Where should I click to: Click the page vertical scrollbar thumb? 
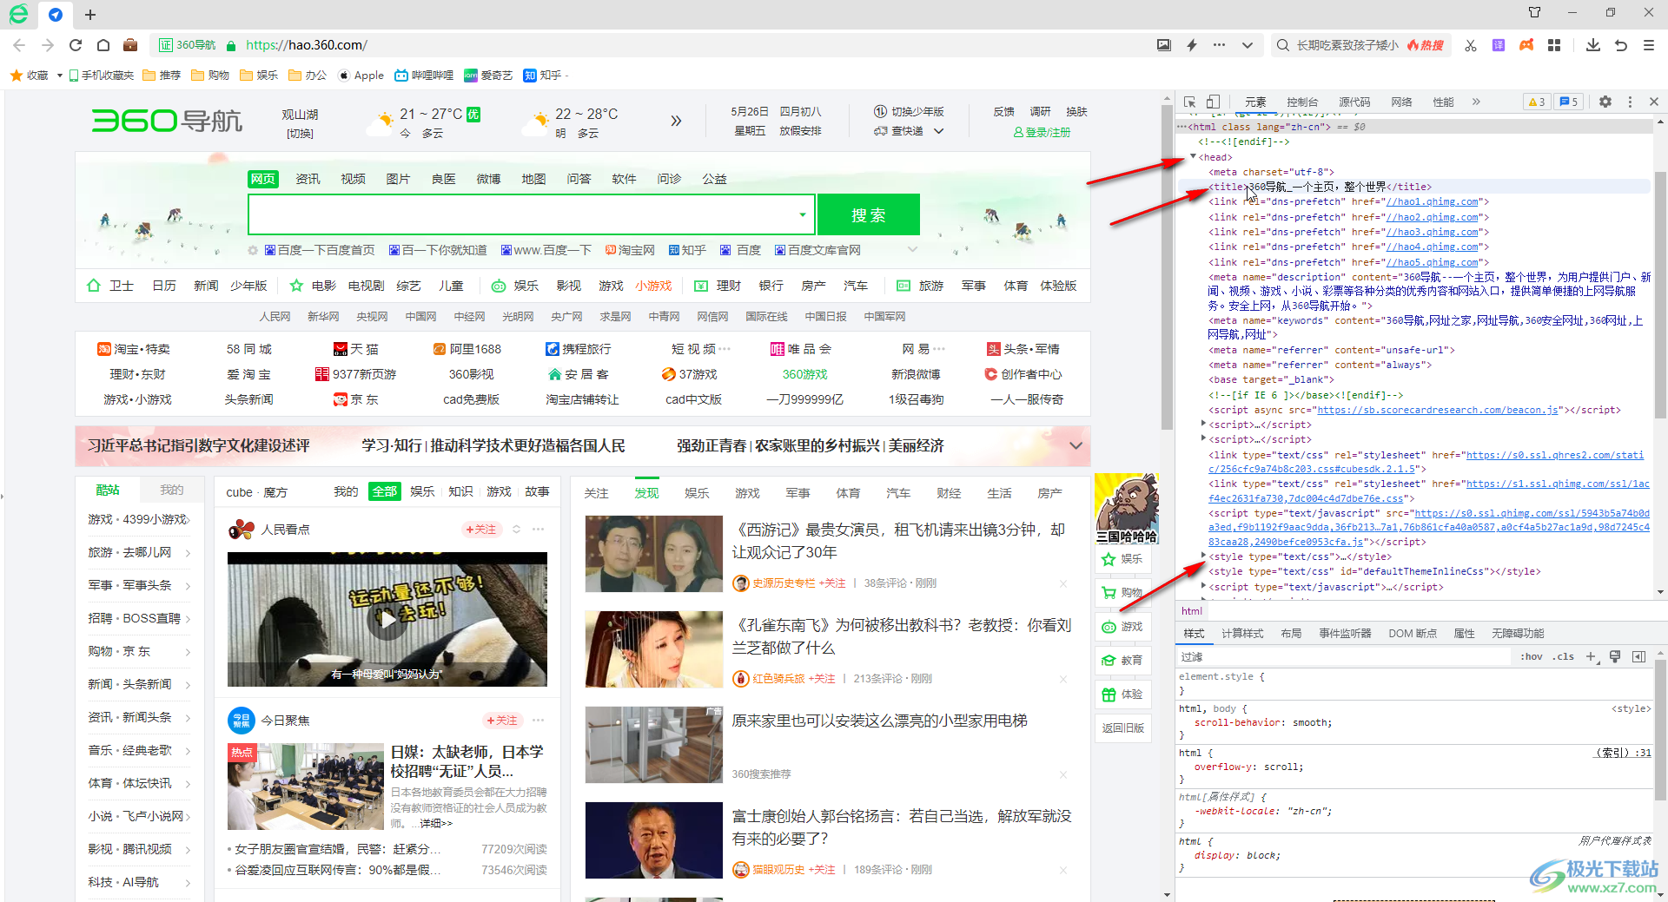tap(1168, 269)
